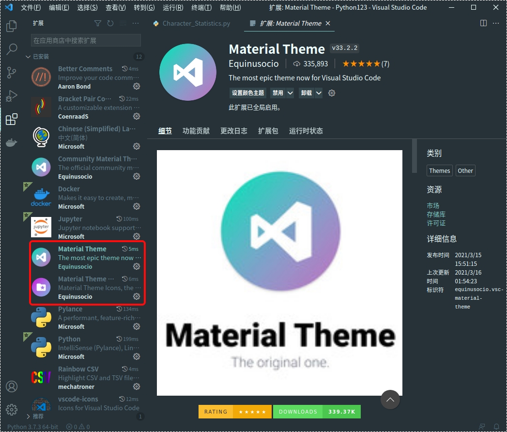Open the Manage gear in activity bar
Screen dimensions: 507x432
coord(12,409)
